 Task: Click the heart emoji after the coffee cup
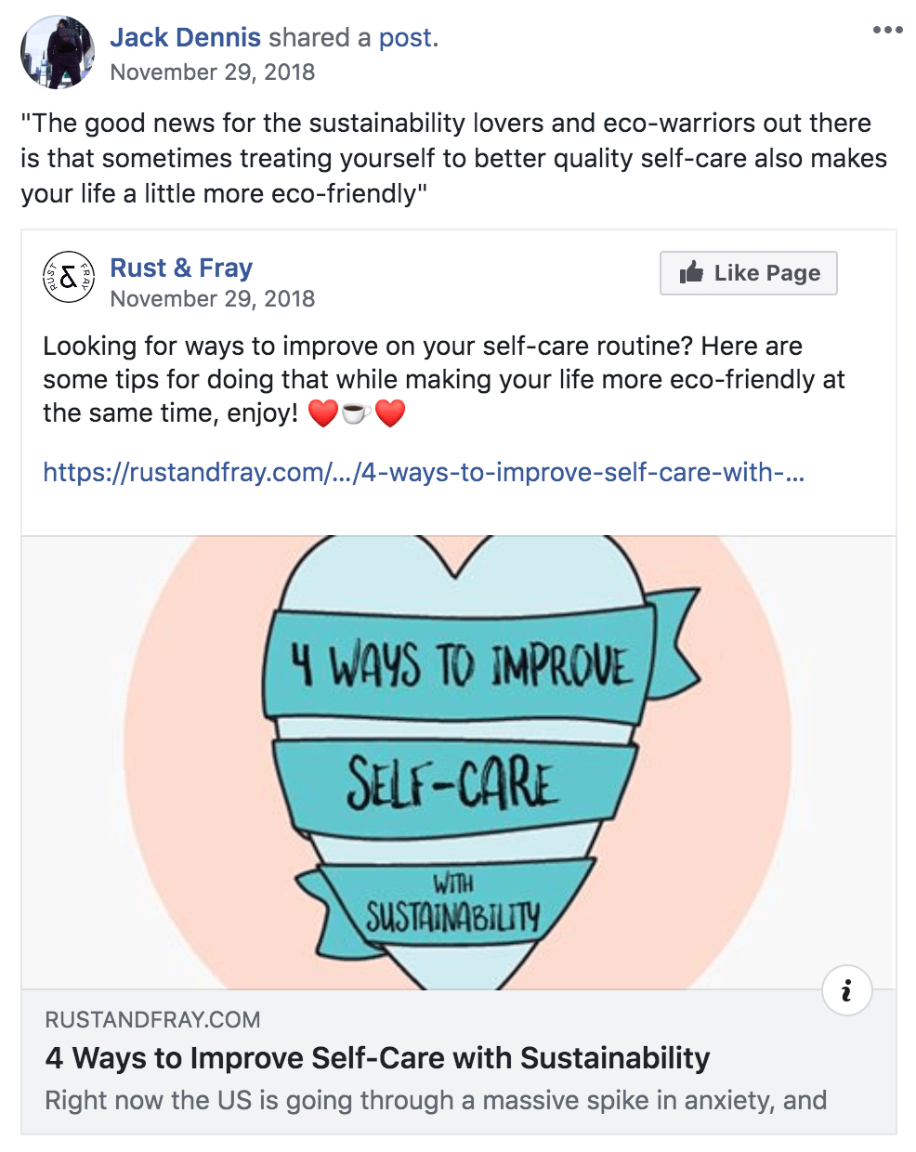coord(390,413)
